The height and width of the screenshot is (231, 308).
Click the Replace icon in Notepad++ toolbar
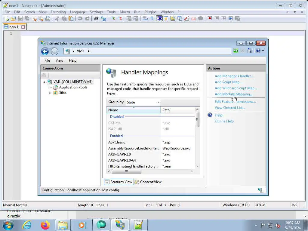click(x=103, y=18)
